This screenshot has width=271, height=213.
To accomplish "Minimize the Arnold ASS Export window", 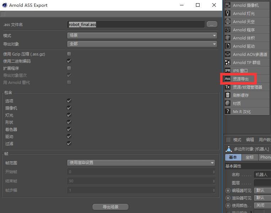I will (x=182, y=5).
